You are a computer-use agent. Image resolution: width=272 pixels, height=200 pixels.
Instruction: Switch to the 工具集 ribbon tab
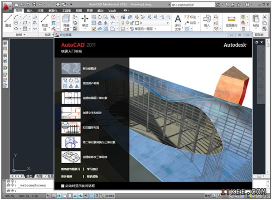click(x=67, y=10)
